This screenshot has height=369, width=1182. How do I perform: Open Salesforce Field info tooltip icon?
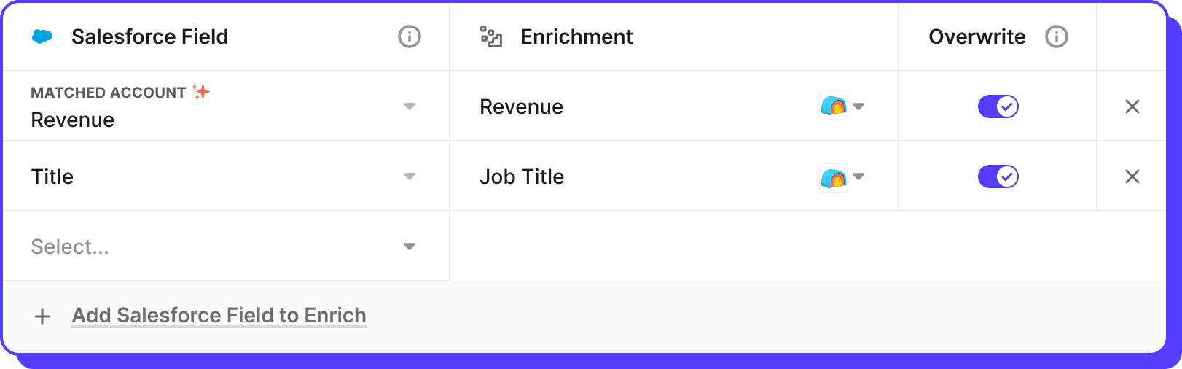click(x=410, y=36)
